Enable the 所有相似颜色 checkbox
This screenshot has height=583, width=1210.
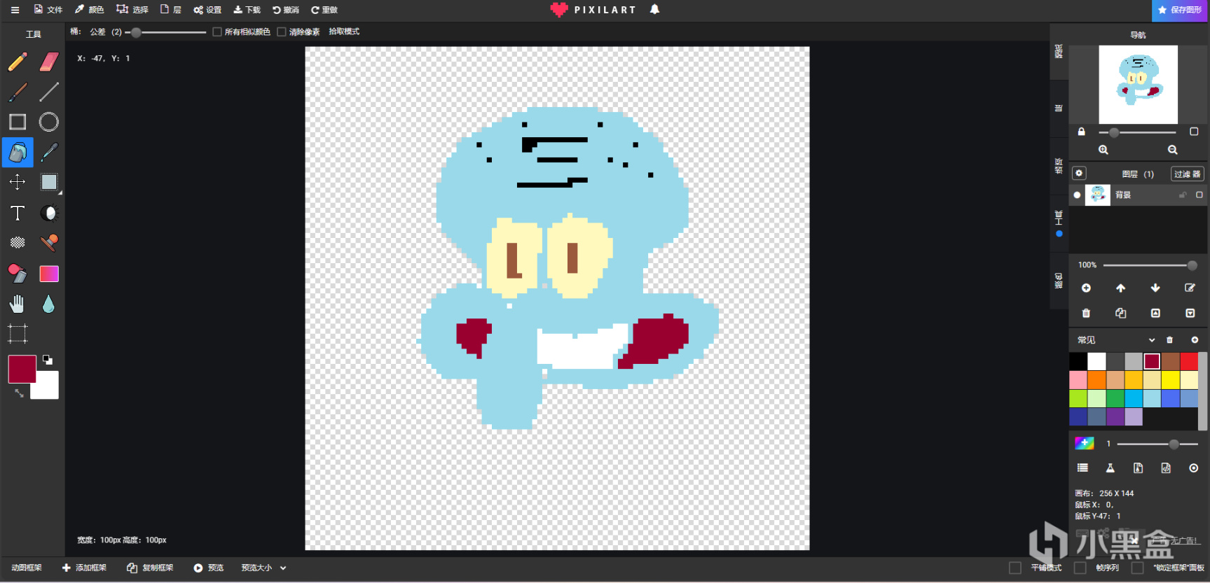pos(217,31)
